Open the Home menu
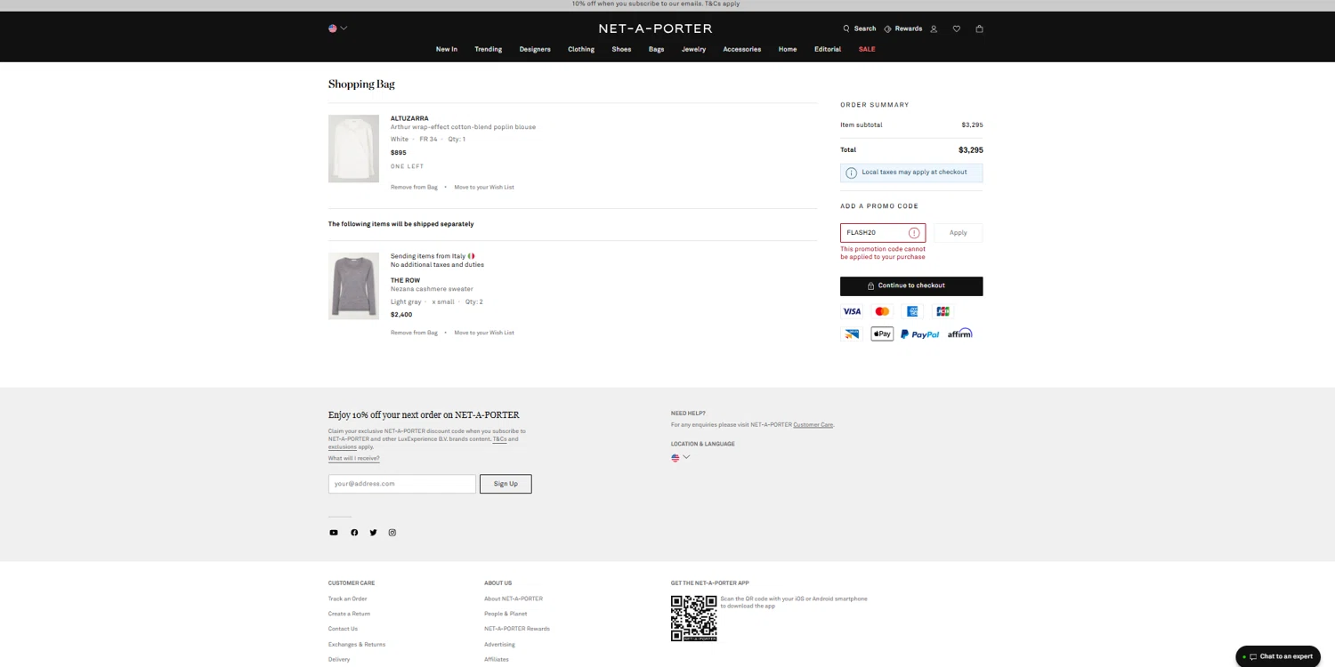1335x667 pixels. pyautogui.click(x=788, y=49)
